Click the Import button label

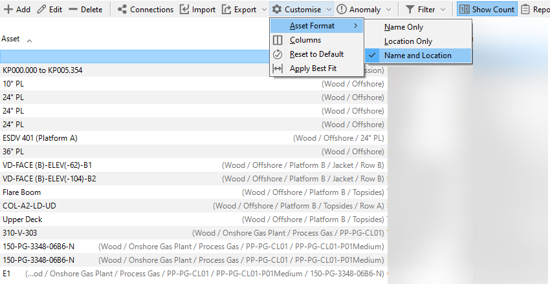[x=204, y=10]
